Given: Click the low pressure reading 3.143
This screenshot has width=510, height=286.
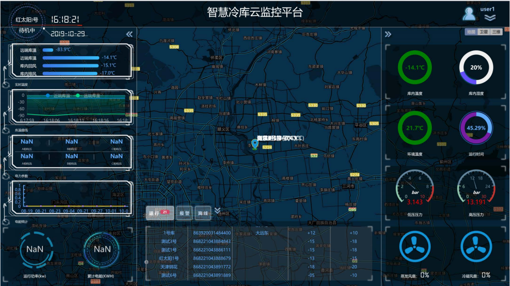Looking at the screenshot, I should 415,202.
